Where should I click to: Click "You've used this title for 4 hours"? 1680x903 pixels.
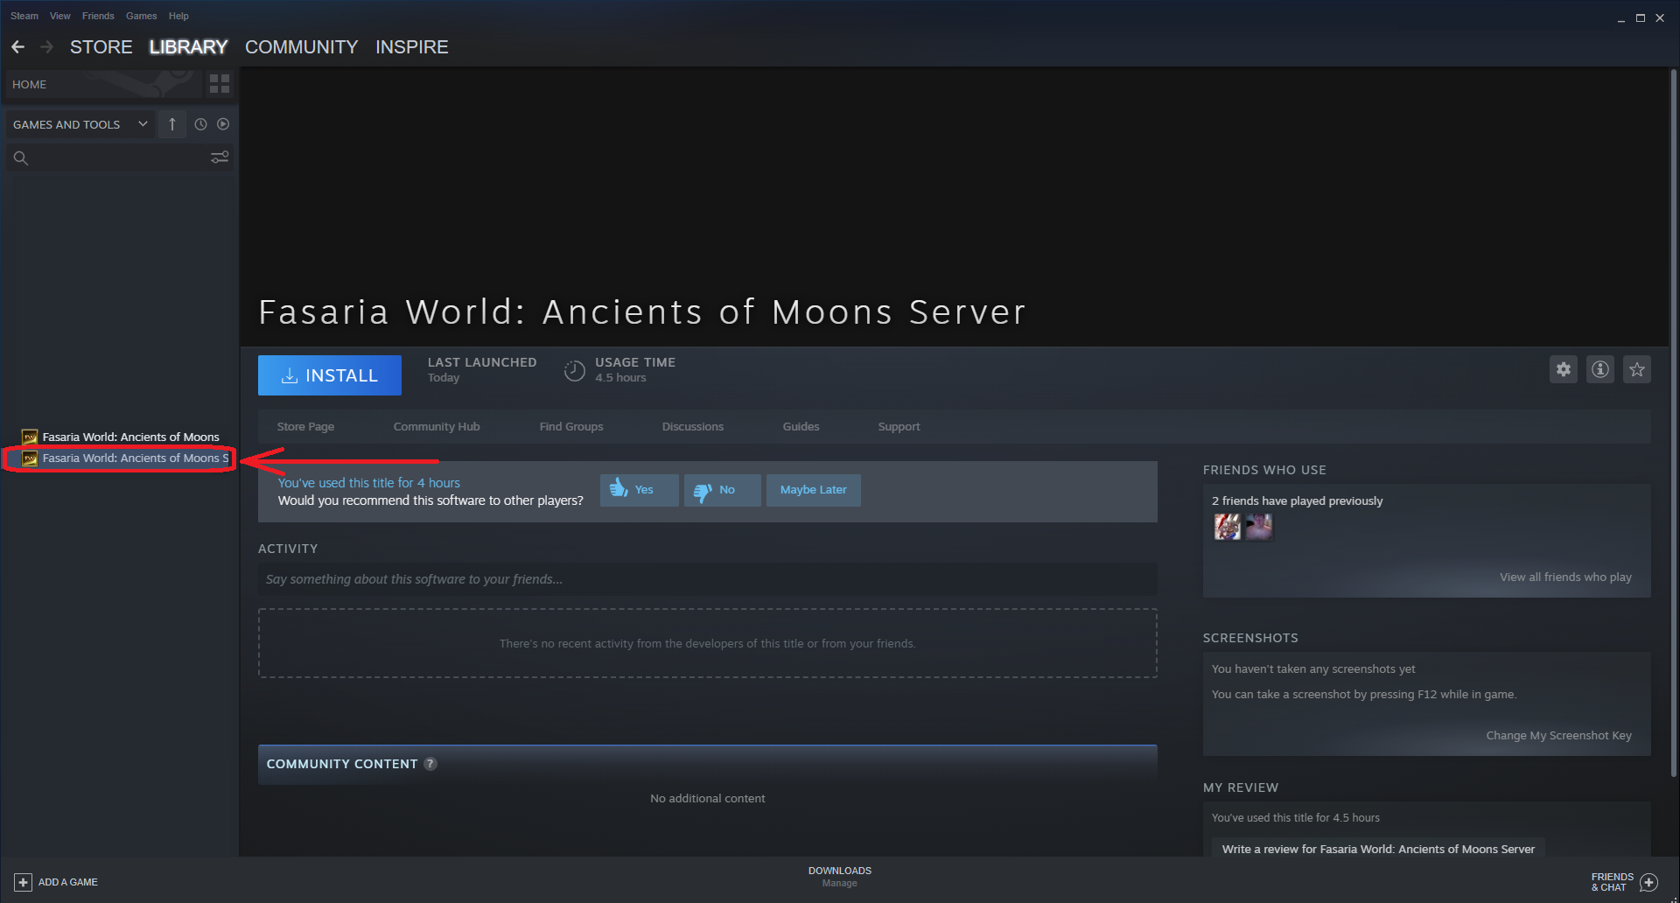coord(368,483)
